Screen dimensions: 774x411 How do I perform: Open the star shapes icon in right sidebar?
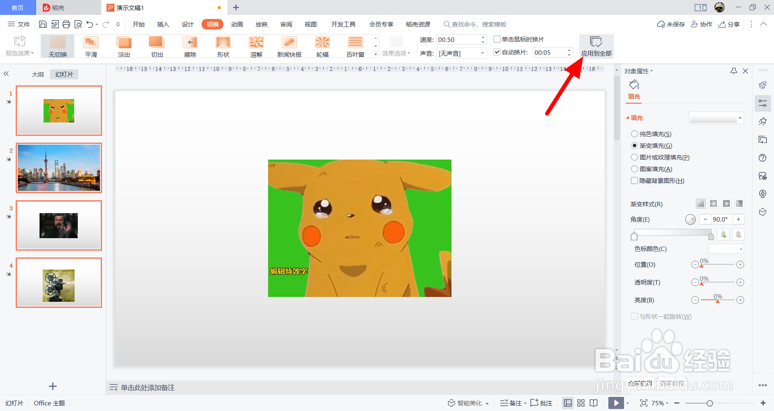(x=762, y=121)
